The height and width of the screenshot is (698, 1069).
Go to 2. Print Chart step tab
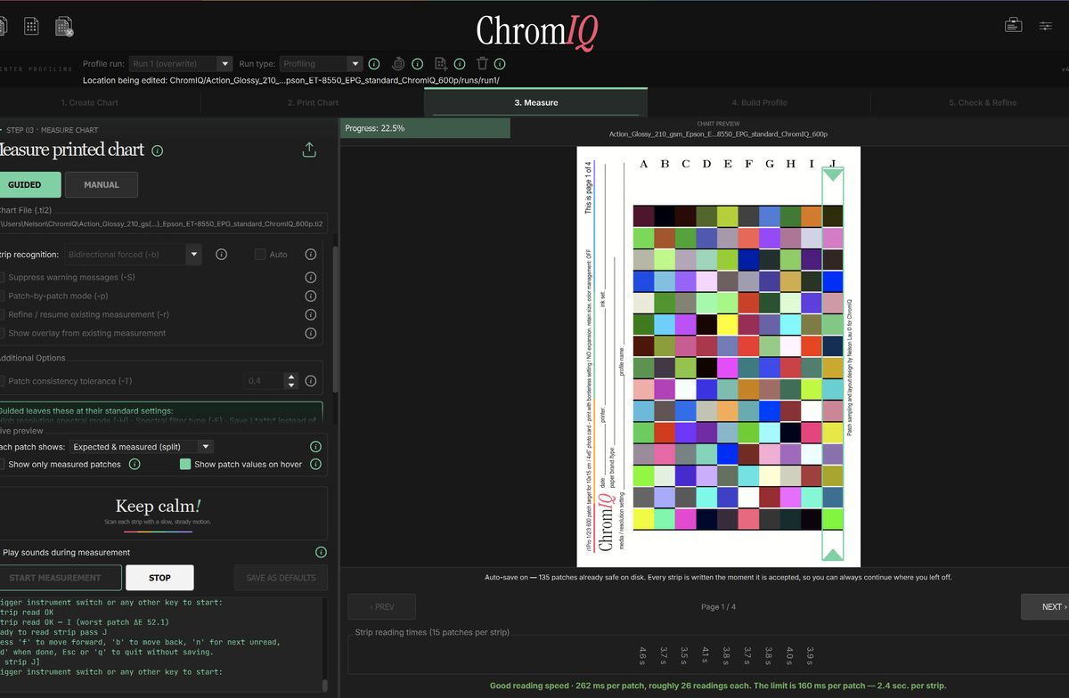[313, 102]
